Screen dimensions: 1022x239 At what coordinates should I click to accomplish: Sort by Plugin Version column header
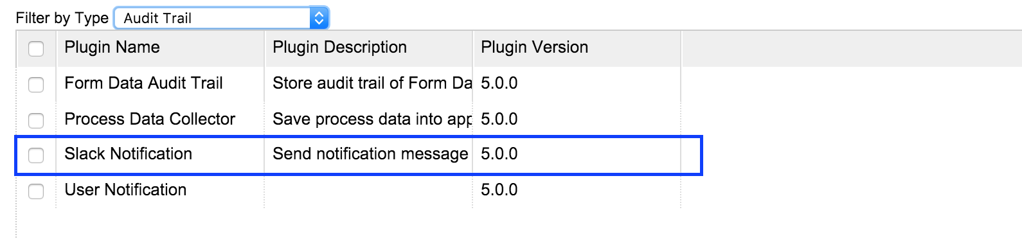pos(534,47)
